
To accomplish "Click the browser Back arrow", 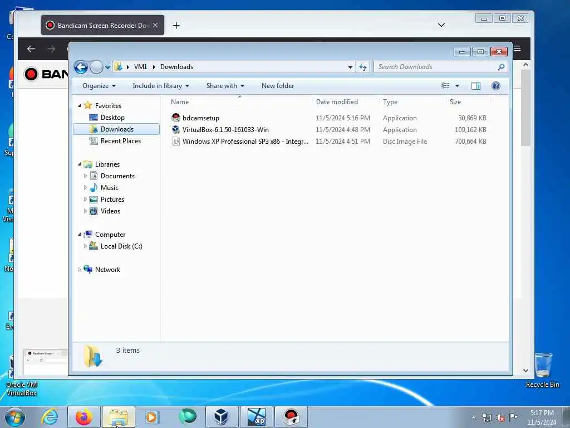I will tap(31, 49).
